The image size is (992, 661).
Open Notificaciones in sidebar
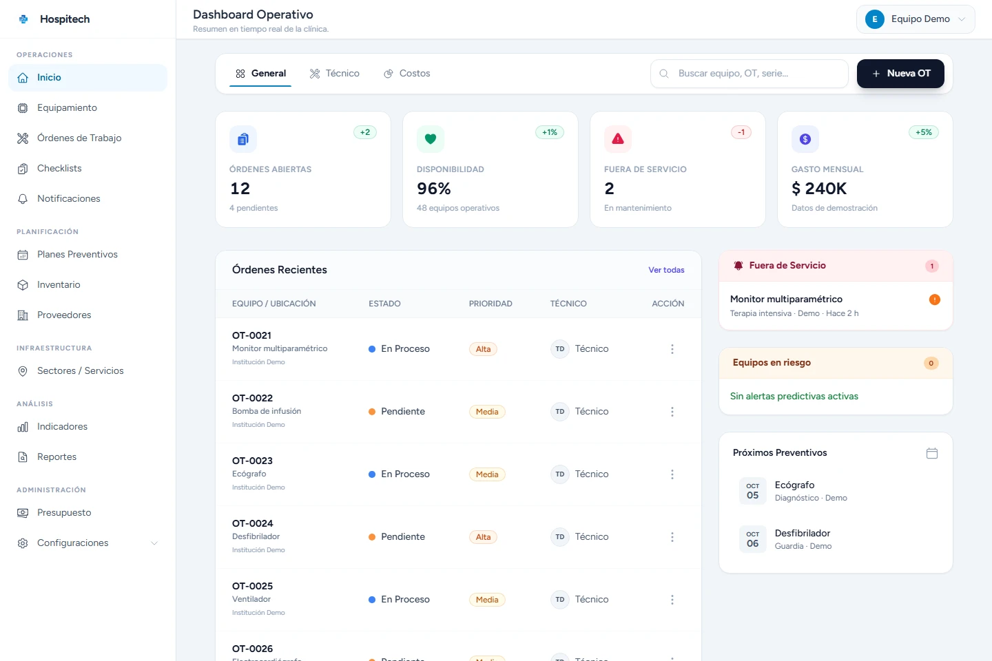coord(87,199)
